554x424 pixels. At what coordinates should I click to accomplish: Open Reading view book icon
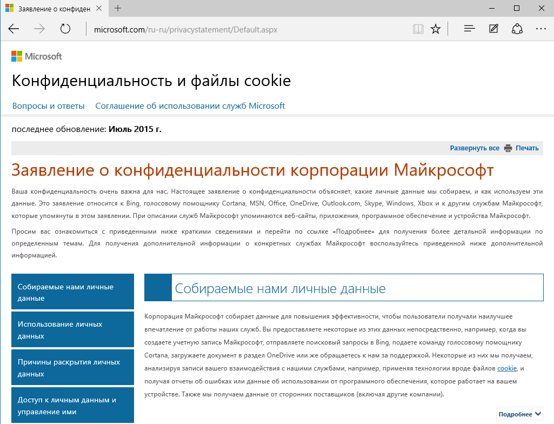[418, 29]
